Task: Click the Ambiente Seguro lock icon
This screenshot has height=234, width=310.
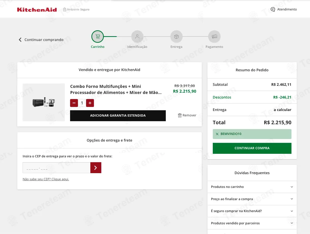Action: point(64,9)
